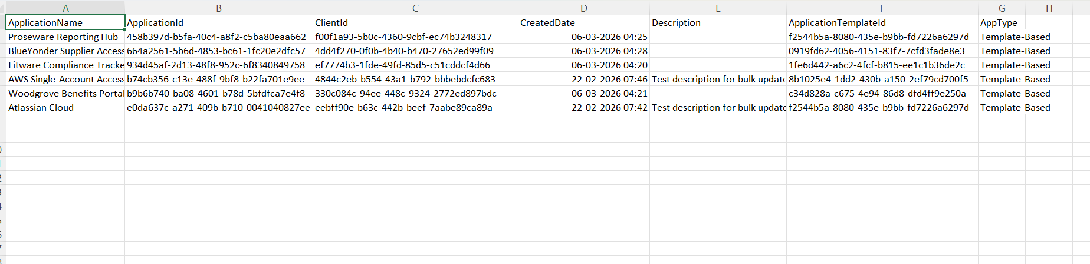Select the column H header
Image resolution: width=1090 pixels, height=264 pixels.
(1049, 8)
